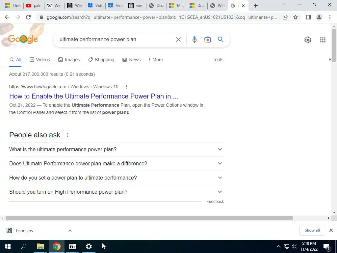Click the address bar URL
The image size is (337, 253).
tap(162, 17)
